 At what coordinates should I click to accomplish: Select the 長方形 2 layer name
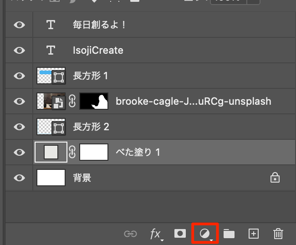pos(91,127)
